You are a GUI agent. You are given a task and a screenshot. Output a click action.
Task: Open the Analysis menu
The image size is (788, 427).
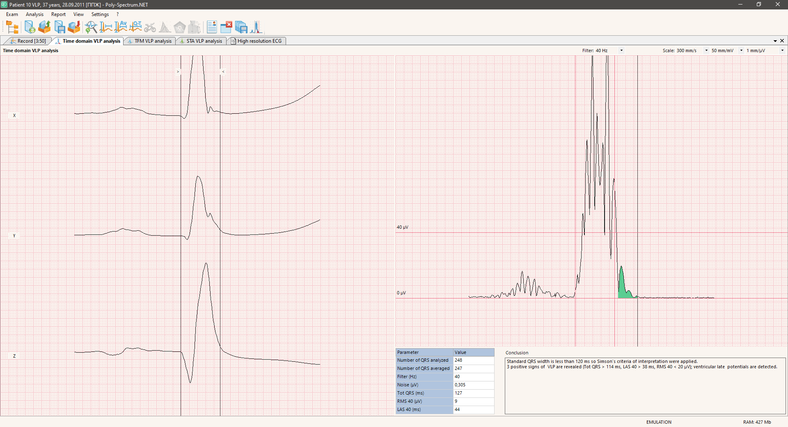[x=34, y=14]
